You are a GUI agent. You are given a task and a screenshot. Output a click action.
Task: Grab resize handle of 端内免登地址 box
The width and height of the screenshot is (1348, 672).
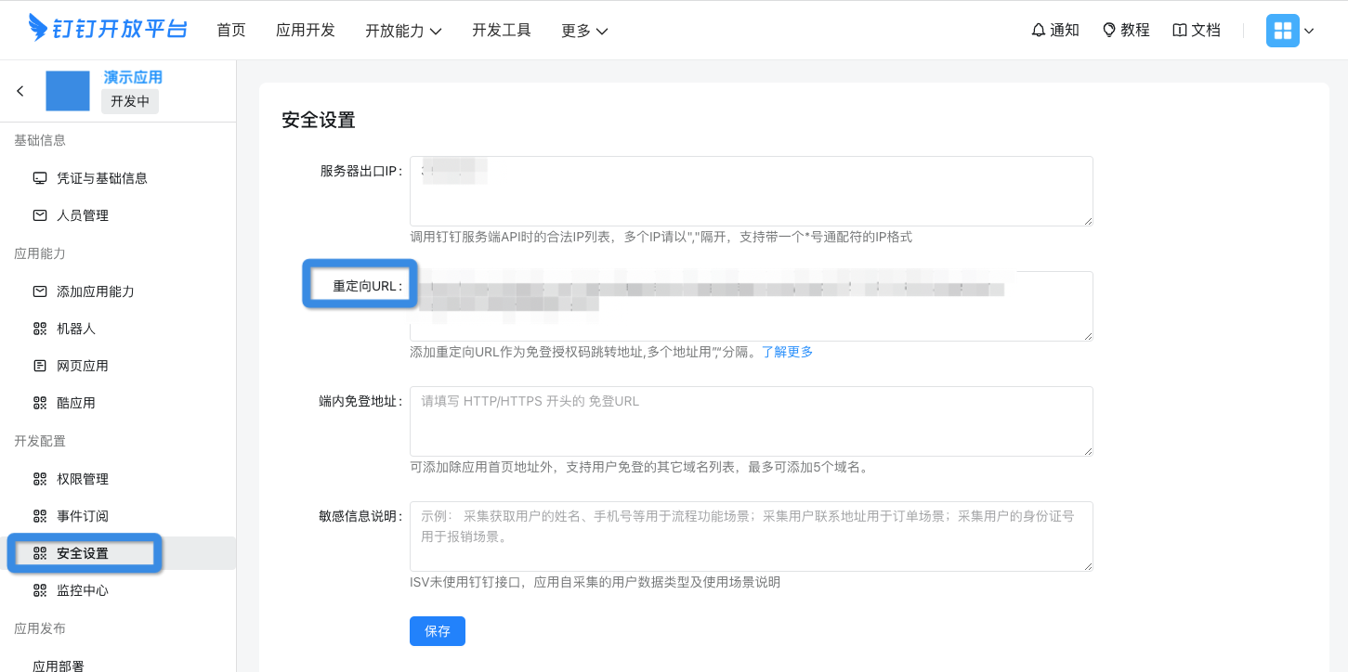pos(1088,450)
